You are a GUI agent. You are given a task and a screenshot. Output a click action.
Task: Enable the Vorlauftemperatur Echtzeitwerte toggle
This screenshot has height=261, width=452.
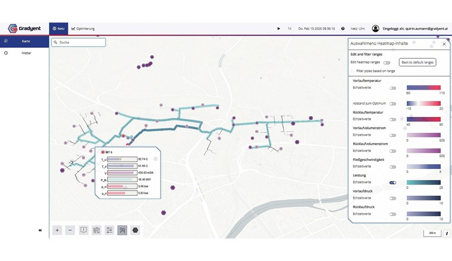point(393,87)
